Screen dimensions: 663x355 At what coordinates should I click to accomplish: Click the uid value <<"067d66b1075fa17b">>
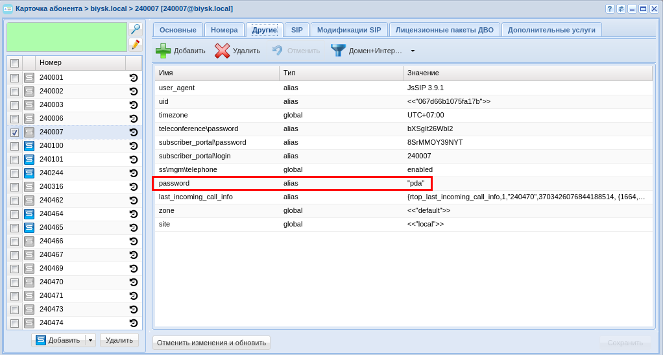coord(449,101)
